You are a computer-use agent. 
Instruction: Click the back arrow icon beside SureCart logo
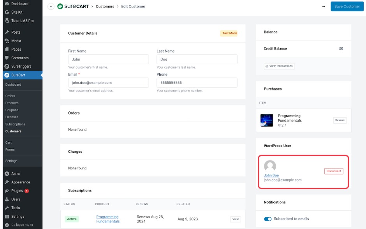click(51, 7)
